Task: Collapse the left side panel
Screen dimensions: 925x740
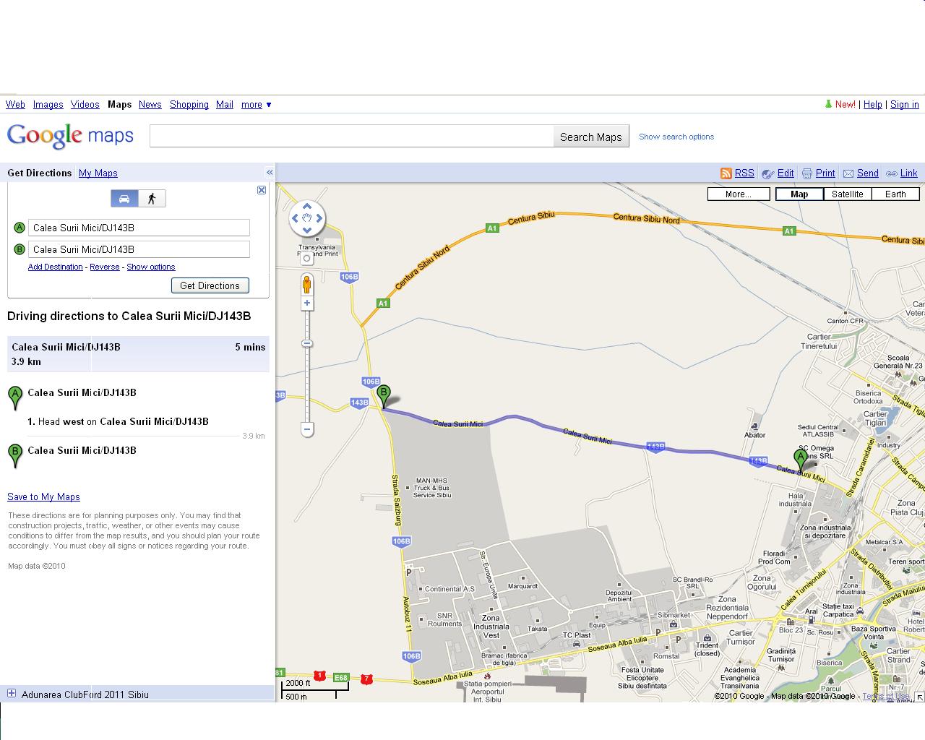Action: pyautogui.click(x=270, y=173)
